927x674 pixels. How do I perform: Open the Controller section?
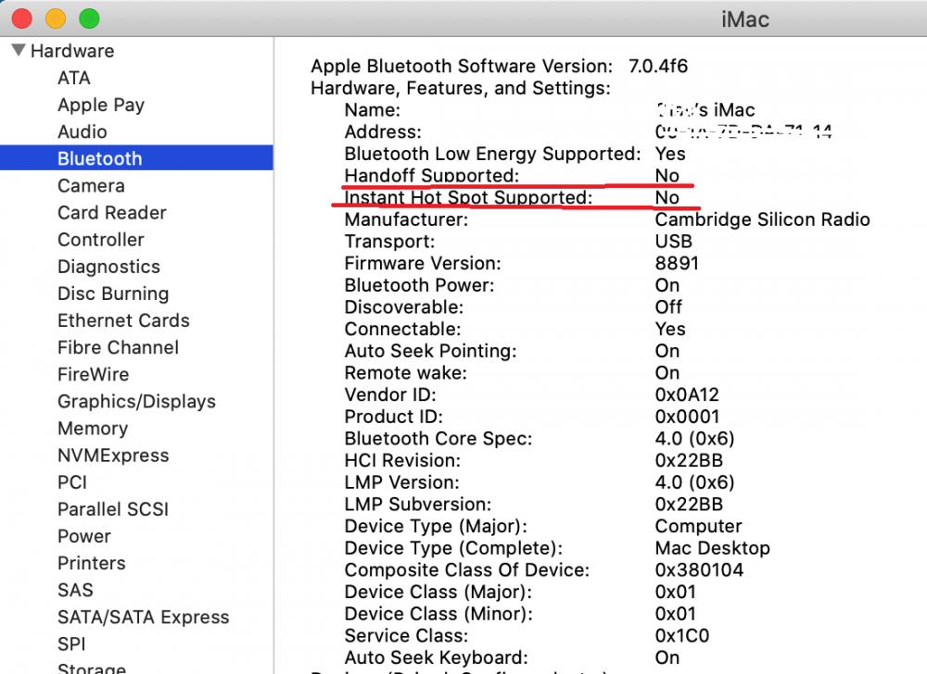101,240
